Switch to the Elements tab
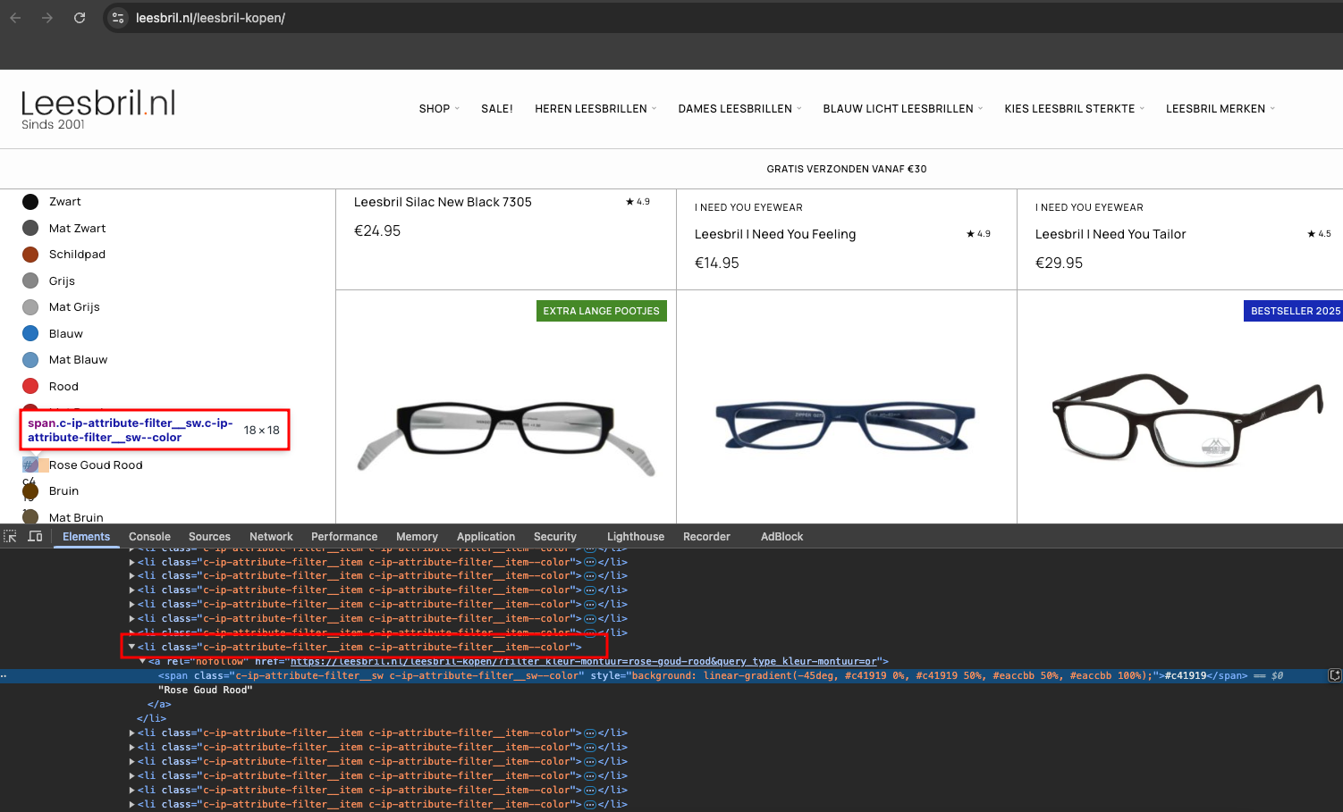The image size is (1343, 812). click(x=87, y=537)
